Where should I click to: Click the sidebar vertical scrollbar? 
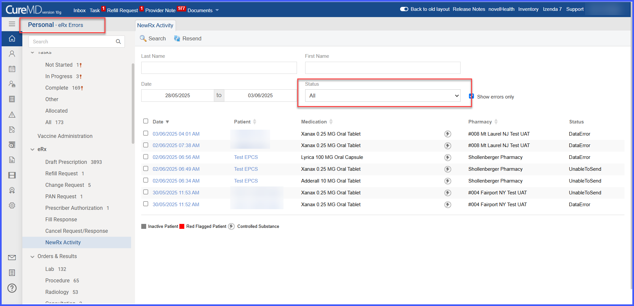[133, 103]
